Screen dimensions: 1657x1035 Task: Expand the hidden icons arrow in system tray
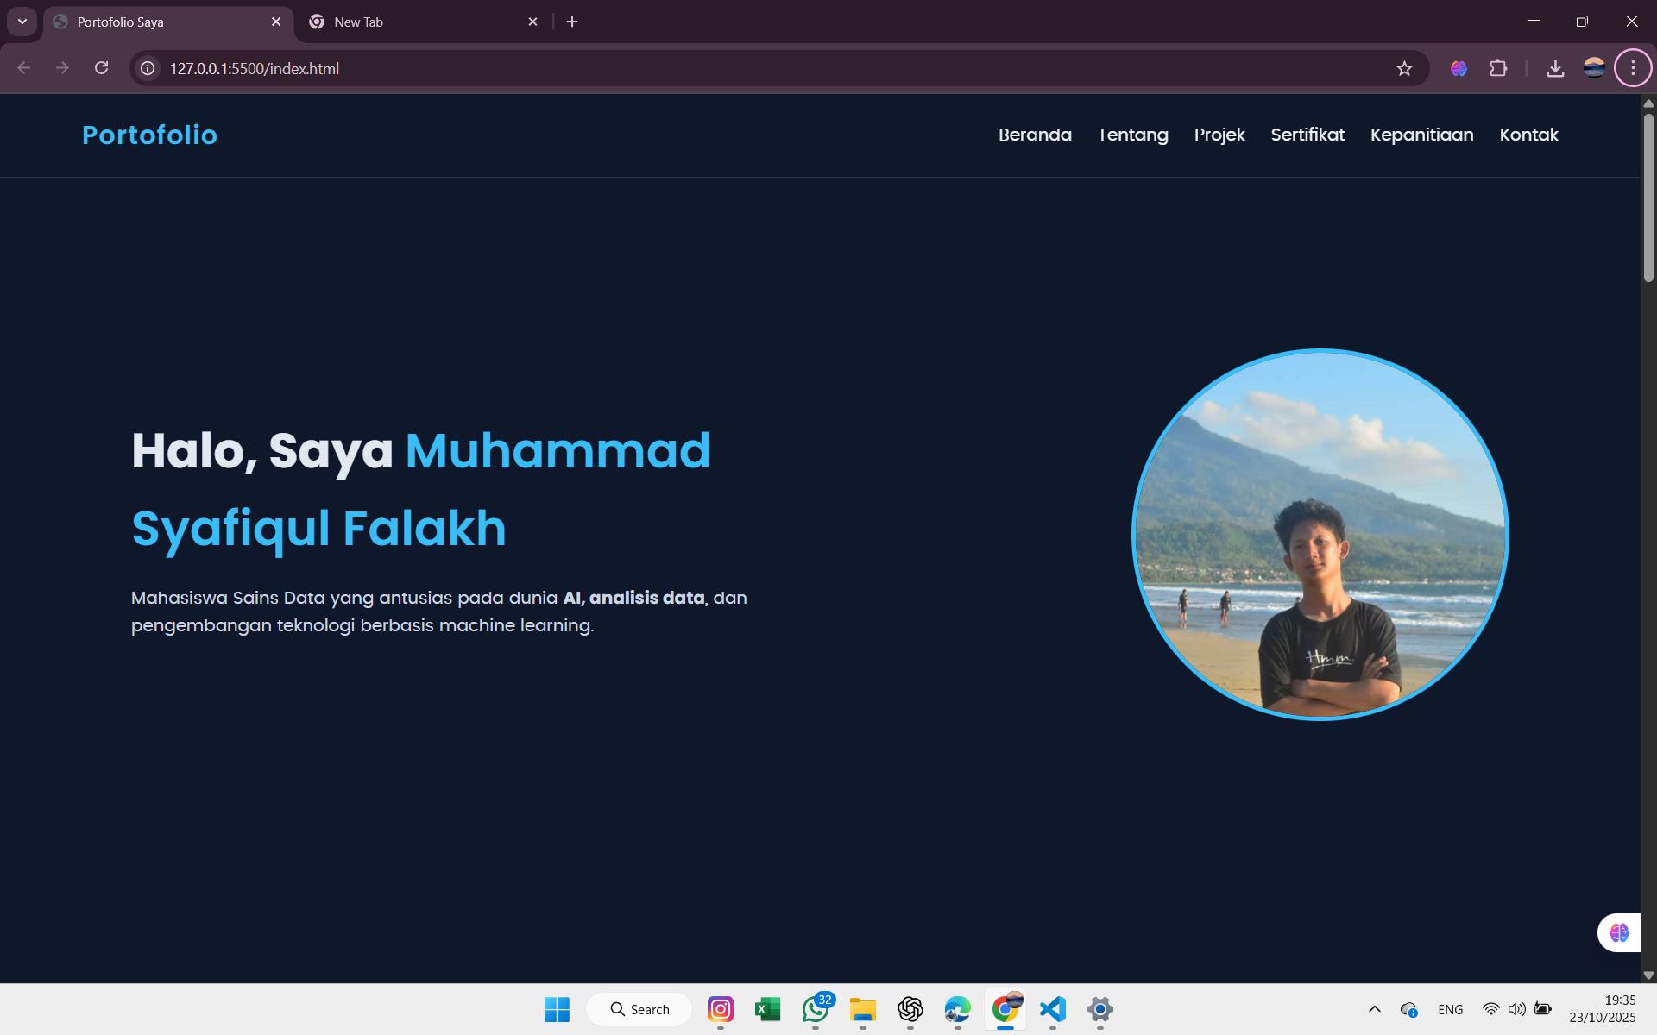point(1374,1009)
